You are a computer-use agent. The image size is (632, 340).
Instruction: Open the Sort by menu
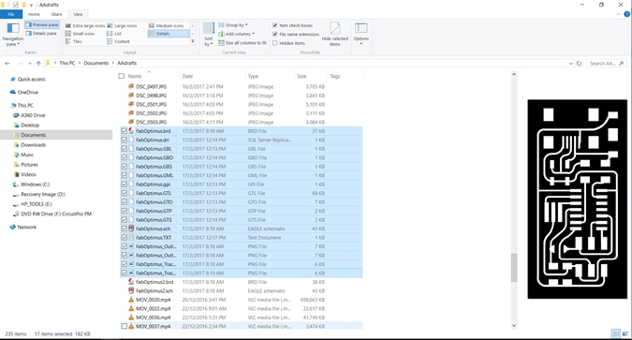[209, 35]
